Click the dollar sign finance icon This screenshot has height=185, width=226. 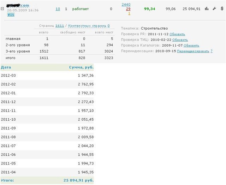pos(222,9)
